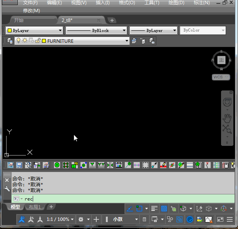Image resolution: width=238 pixels, height=229 pixels.
Task: Click the Make Object's Layer Current icon
Action: click(134, 41)
